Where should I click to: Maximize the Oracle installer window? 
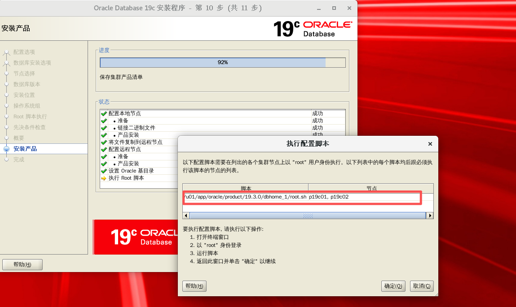click(x=334, y=8)
